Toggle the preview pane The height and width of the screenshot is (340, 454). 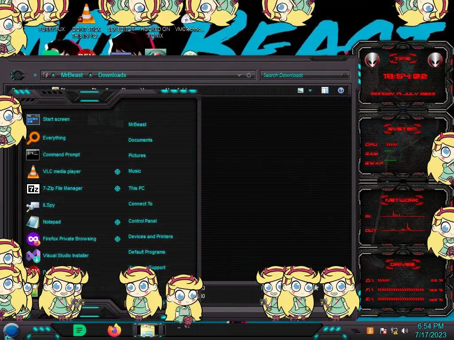click(325, 90)
